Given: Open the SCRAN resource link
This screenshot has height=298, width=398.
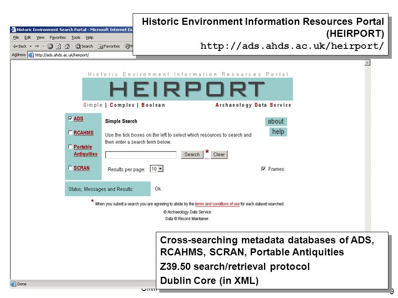Looking at the screenshot, I should click(x=82, y=168).
